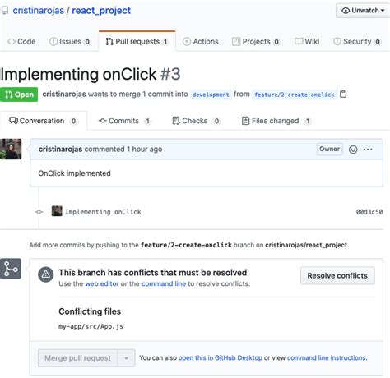
Task: Open commit hash 00d3c50
Action: [369, 212]
